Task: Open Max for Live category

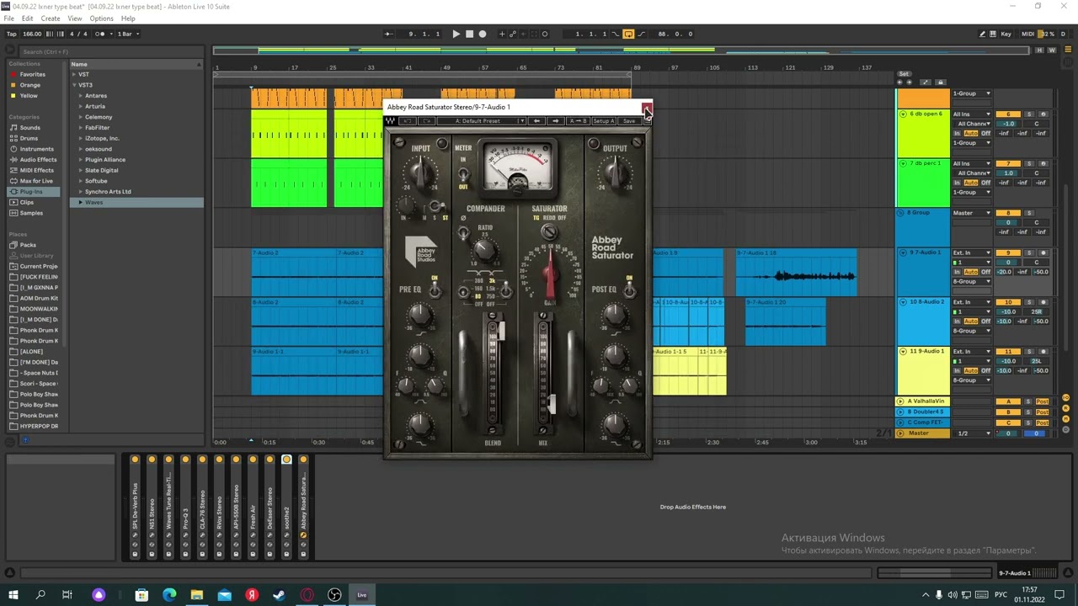Action: 36,181
